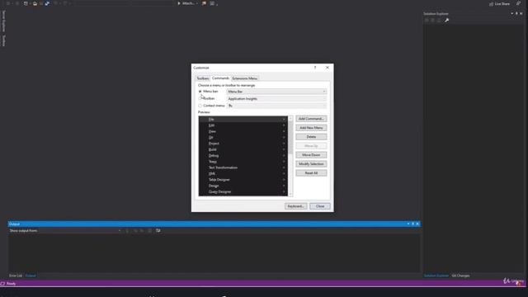
Task: Toggle Output panel auto-hide pin
Action: tap(412, 224)
